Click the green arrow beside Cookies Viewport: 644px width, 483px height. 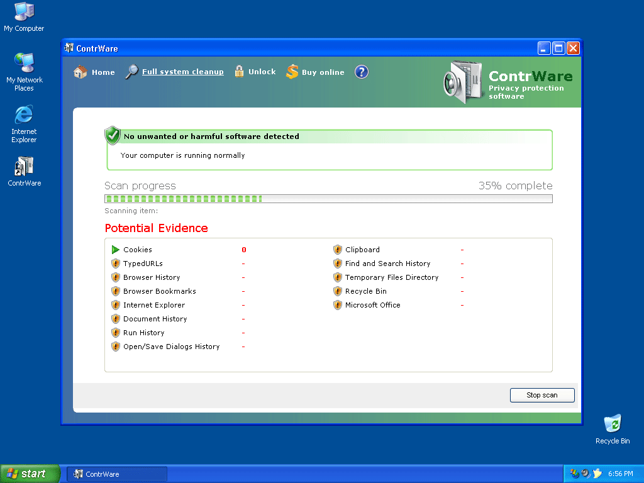pos(115,250)
